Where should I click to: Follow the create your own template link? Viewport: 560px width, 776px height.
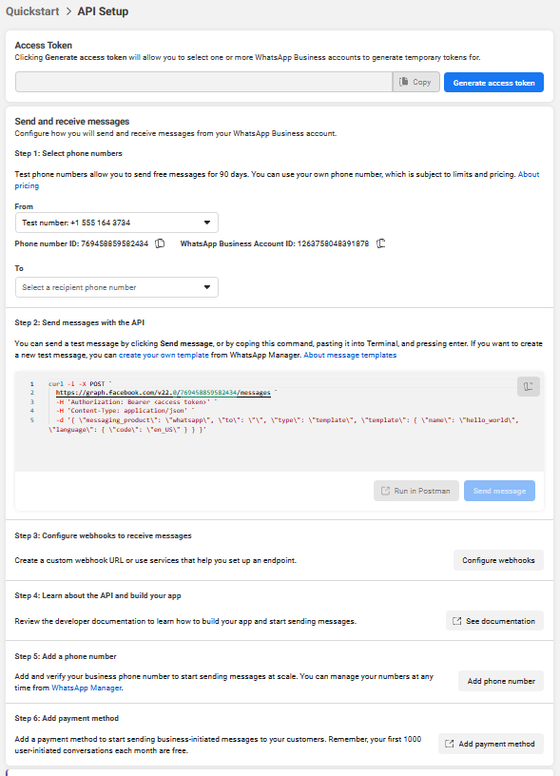(x=164, y=356)
